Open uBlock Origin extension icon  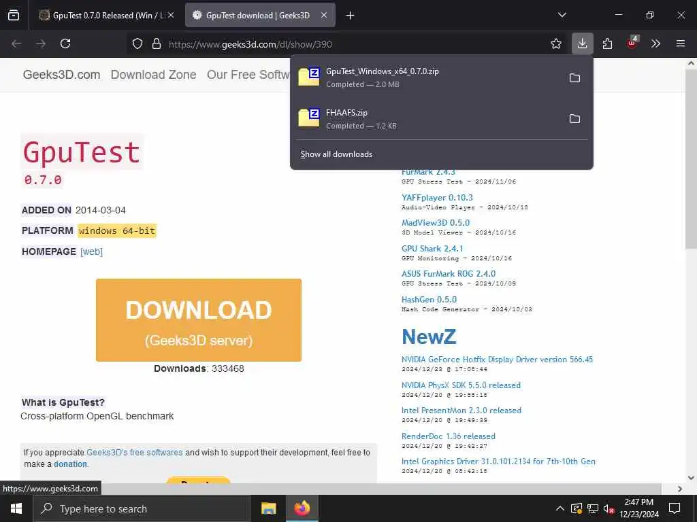[x=632, y=43]
